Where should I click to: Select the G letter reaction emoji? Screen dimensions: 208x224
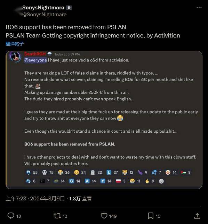(x=75, y=181)
